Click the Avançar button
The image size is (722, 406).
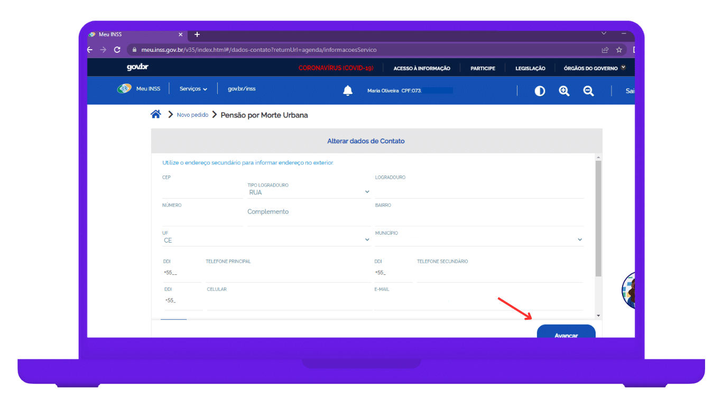(x=566, y=333)
